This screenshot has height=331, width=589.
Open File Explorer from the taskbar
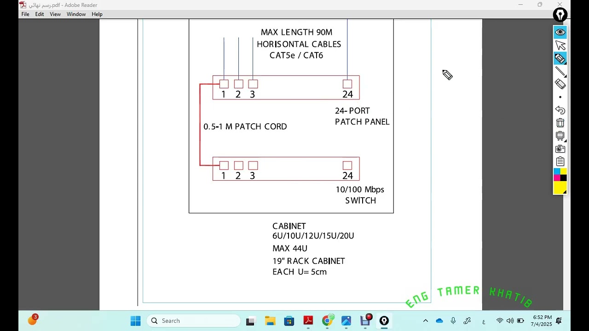point(270,321)
